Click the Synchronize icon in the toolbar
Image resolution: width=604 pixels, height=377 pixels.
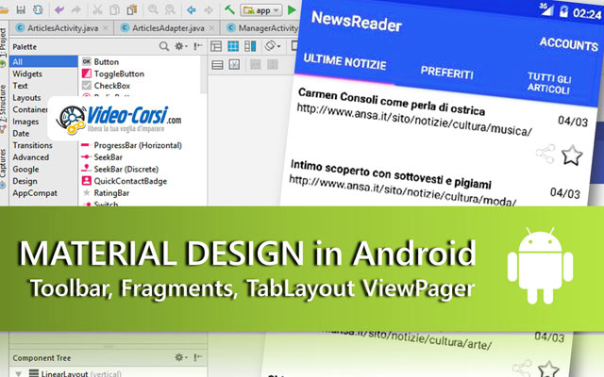pyautogui.click(x=38, y=9)
